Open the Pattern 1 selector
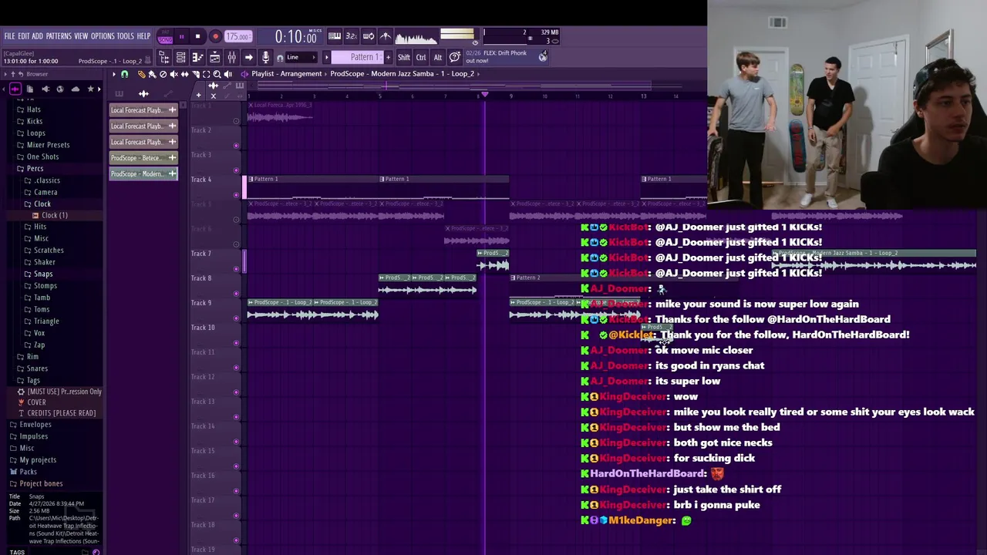The height and width of the screenshot is (555, 987). click(x=357, y=57)
